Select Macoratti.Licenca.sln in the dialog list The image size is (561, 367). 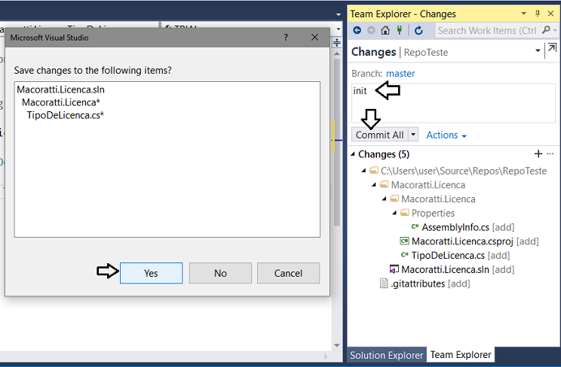click(x=61, y=89)
